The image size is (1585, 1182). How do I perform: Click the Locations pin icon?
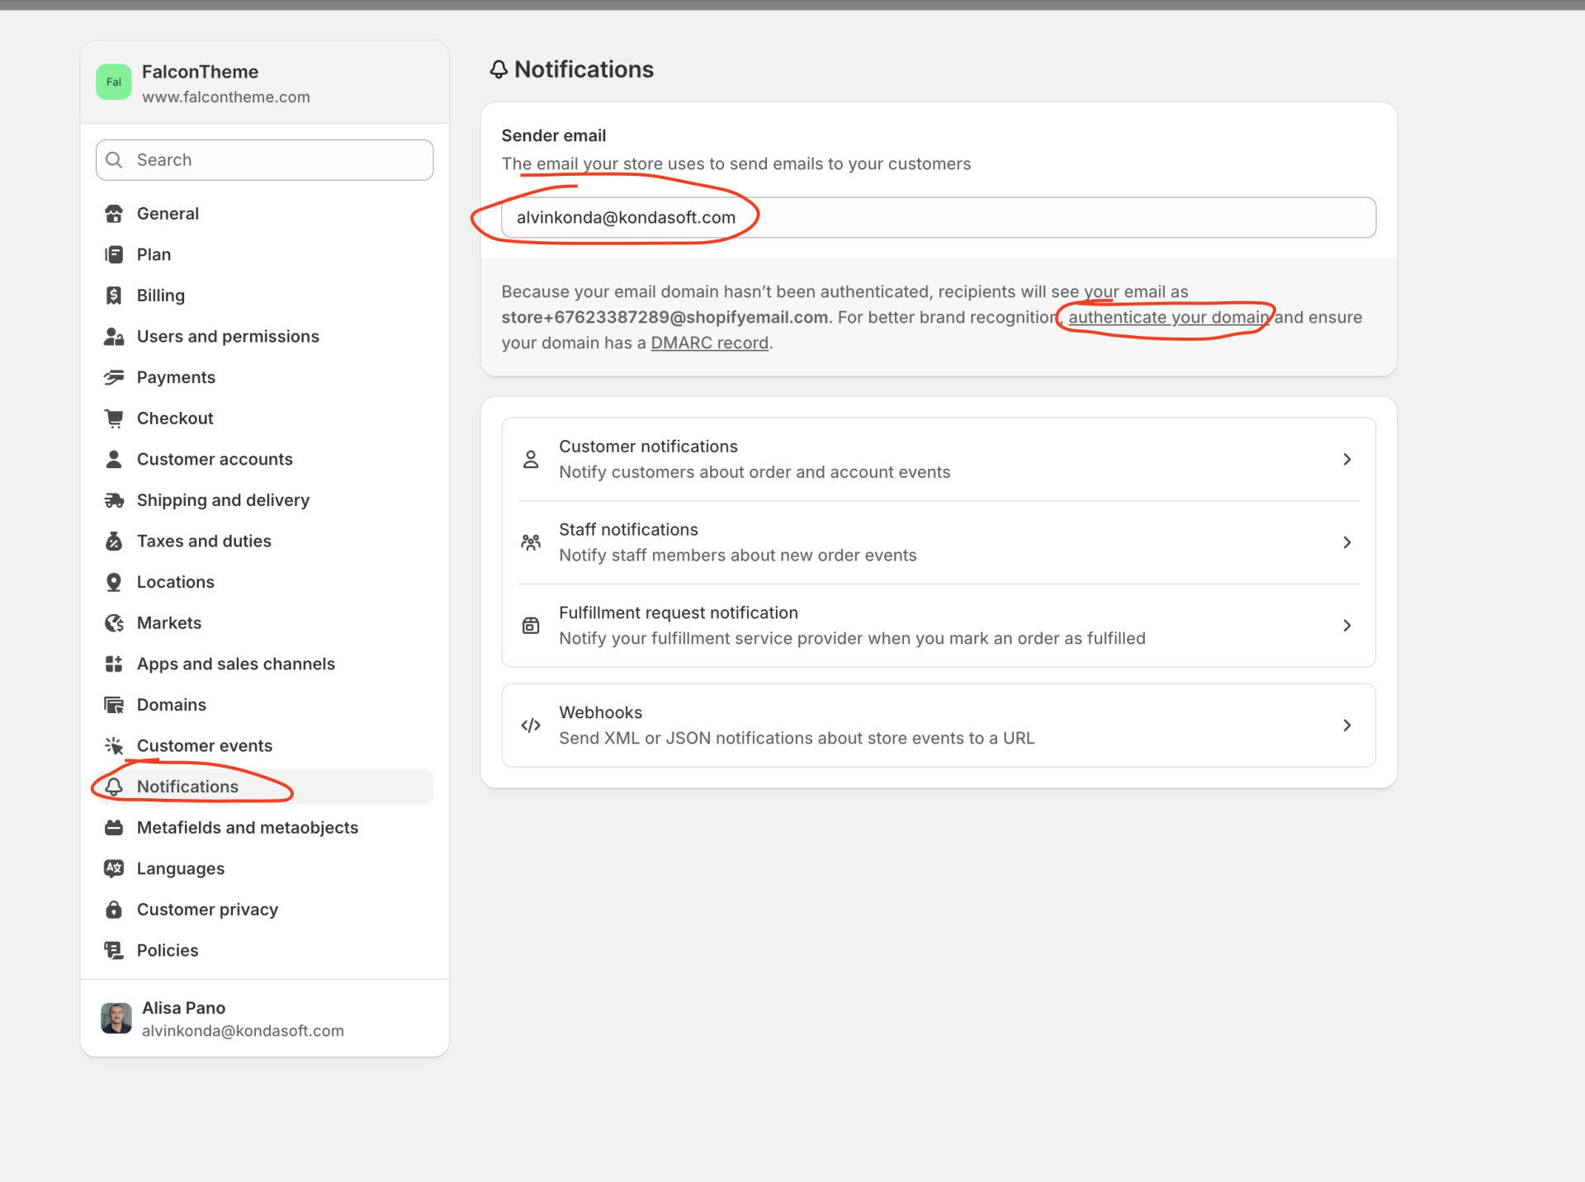click(114, 582)
